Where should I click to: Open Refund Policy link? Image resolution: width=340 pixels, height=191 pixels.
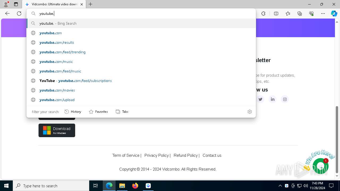coord(185,155)
